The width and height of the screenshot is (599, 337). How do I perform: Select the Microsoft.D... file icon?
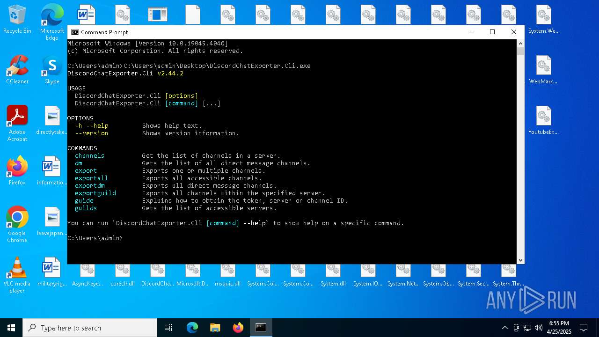coord(193,276)
